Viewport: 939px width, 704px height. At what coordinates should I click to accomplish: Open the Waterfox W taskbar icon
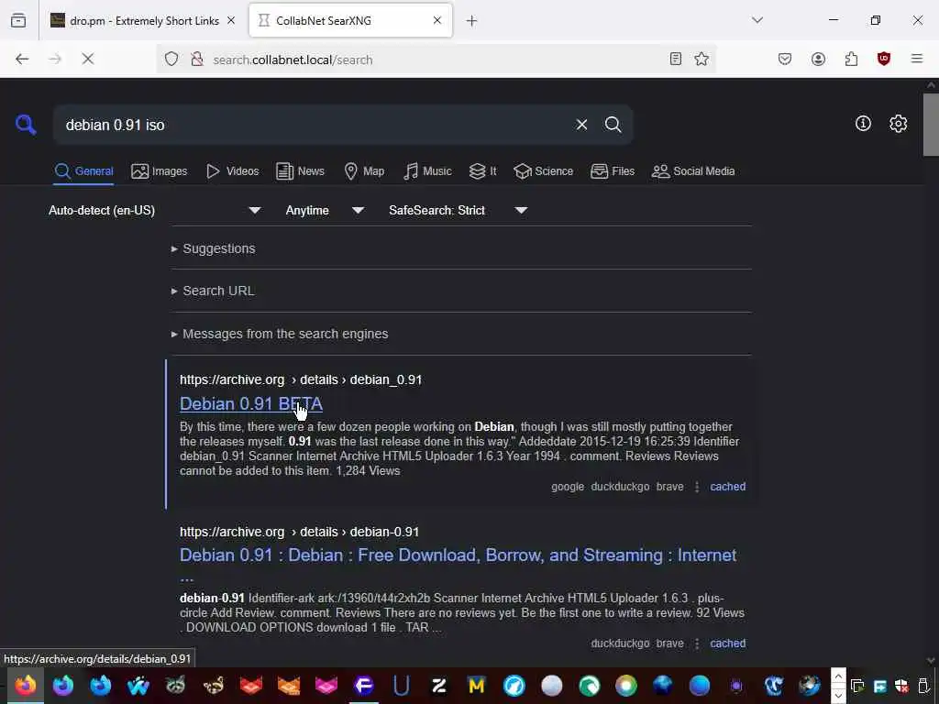pyautogui.click(x=138, y=685)
